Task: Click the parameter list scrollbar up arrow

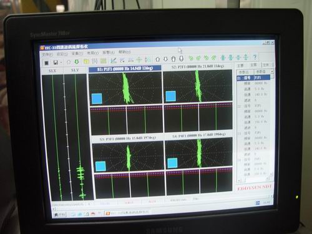Action: pos(272,71)
